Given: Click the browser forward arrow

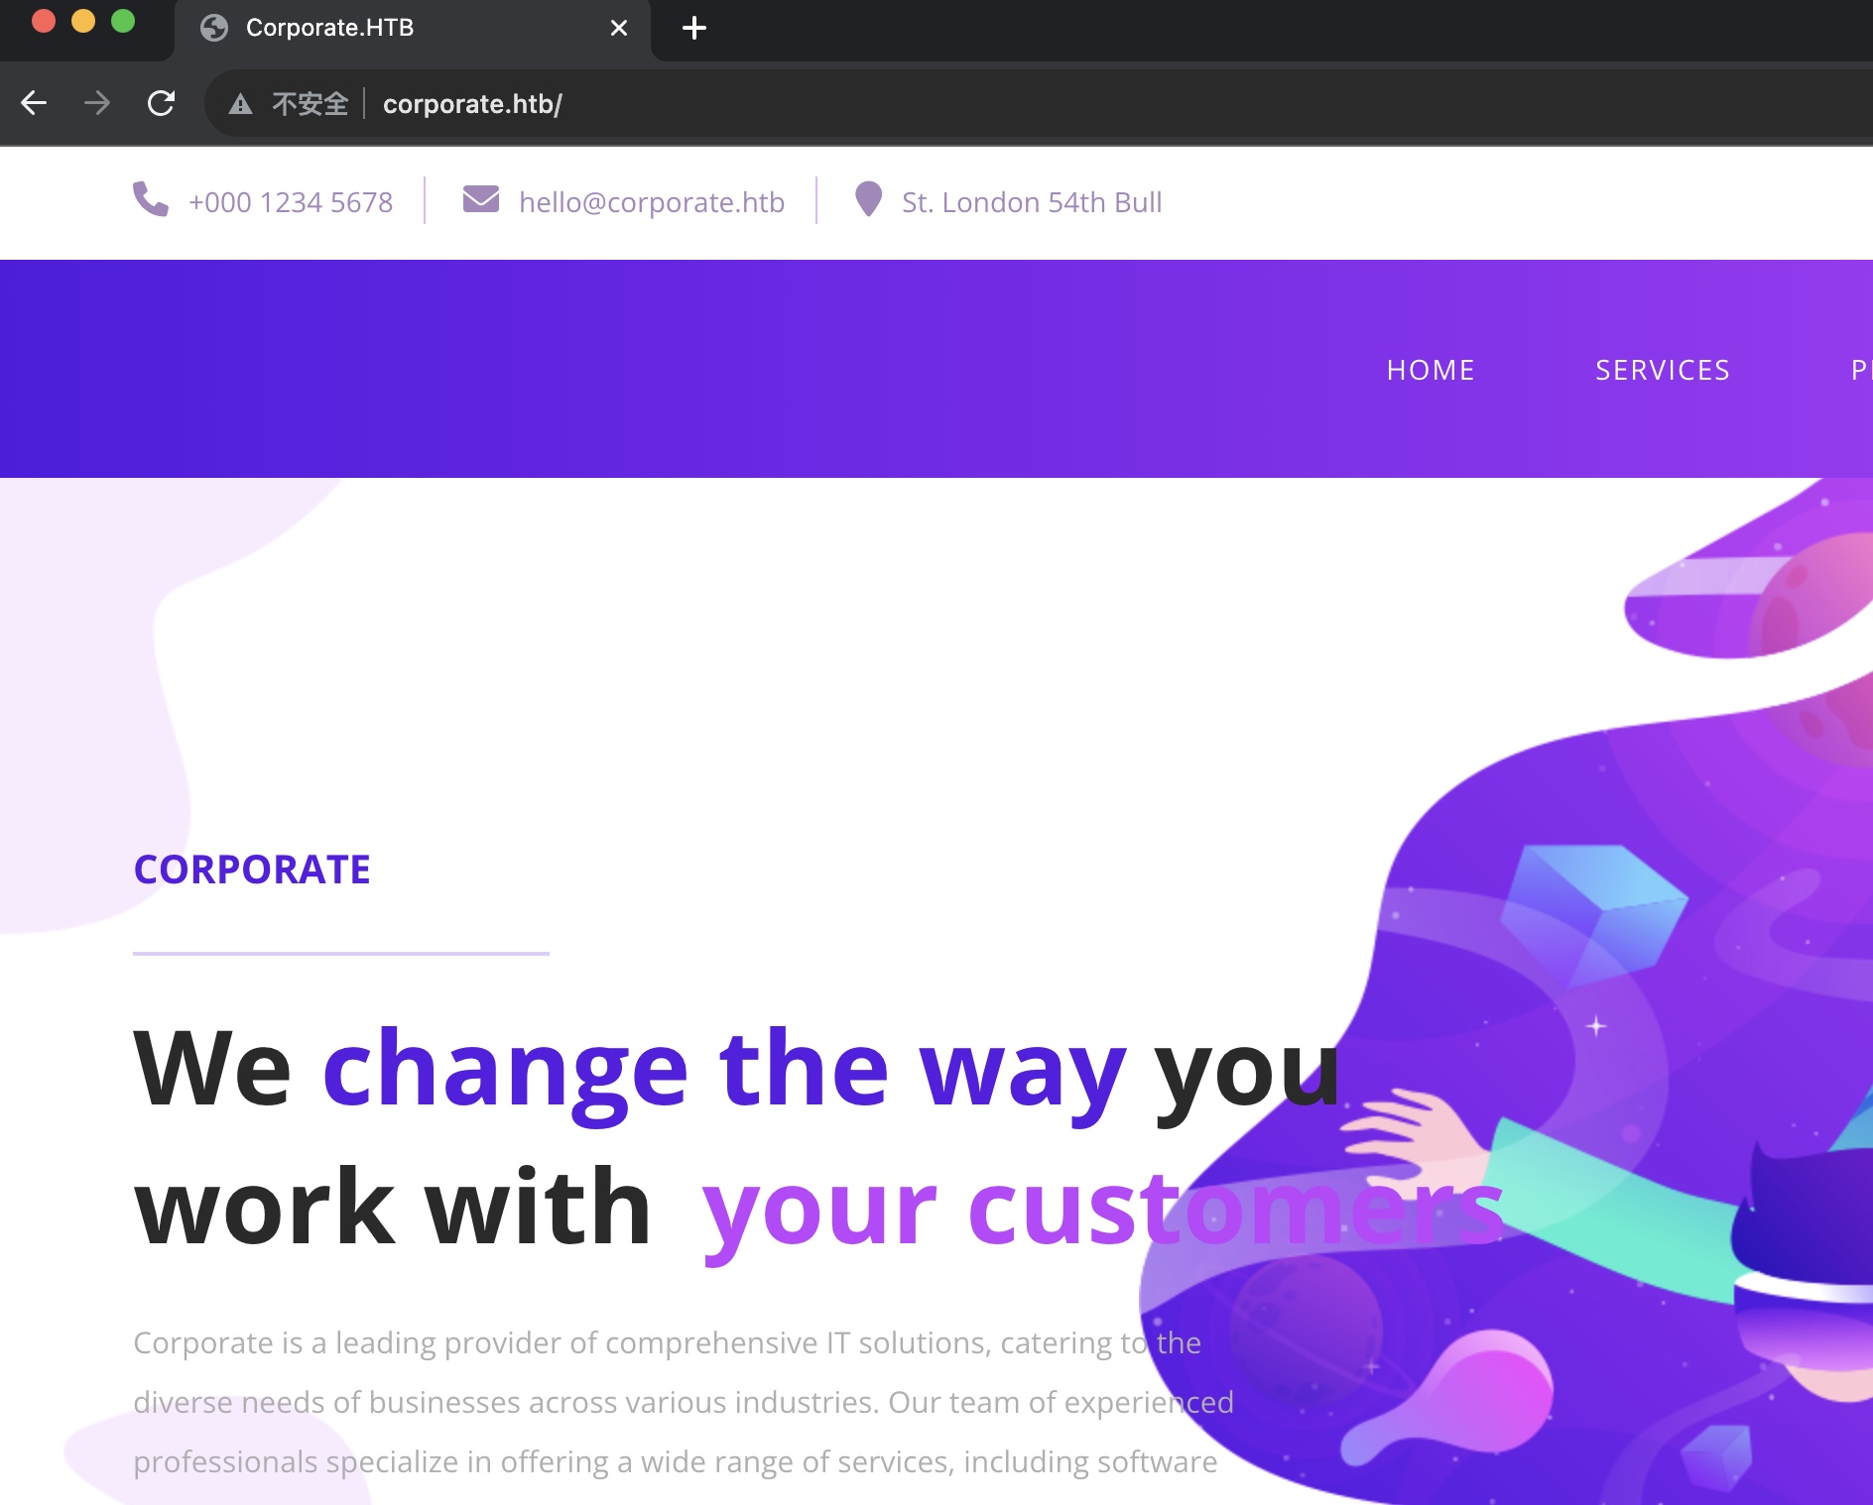Looking at the screenshot, I should [97, 103].
